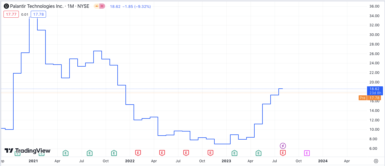Click the Jul label after 2023
Screen dimensions: 385x166
click(x=275, y=161)
